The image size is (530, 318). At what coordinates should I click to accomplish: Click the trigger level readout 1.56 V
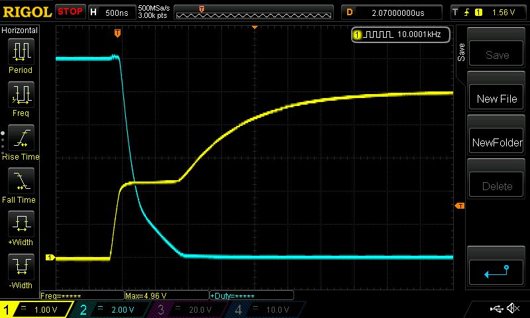click(x=503, y=13)
